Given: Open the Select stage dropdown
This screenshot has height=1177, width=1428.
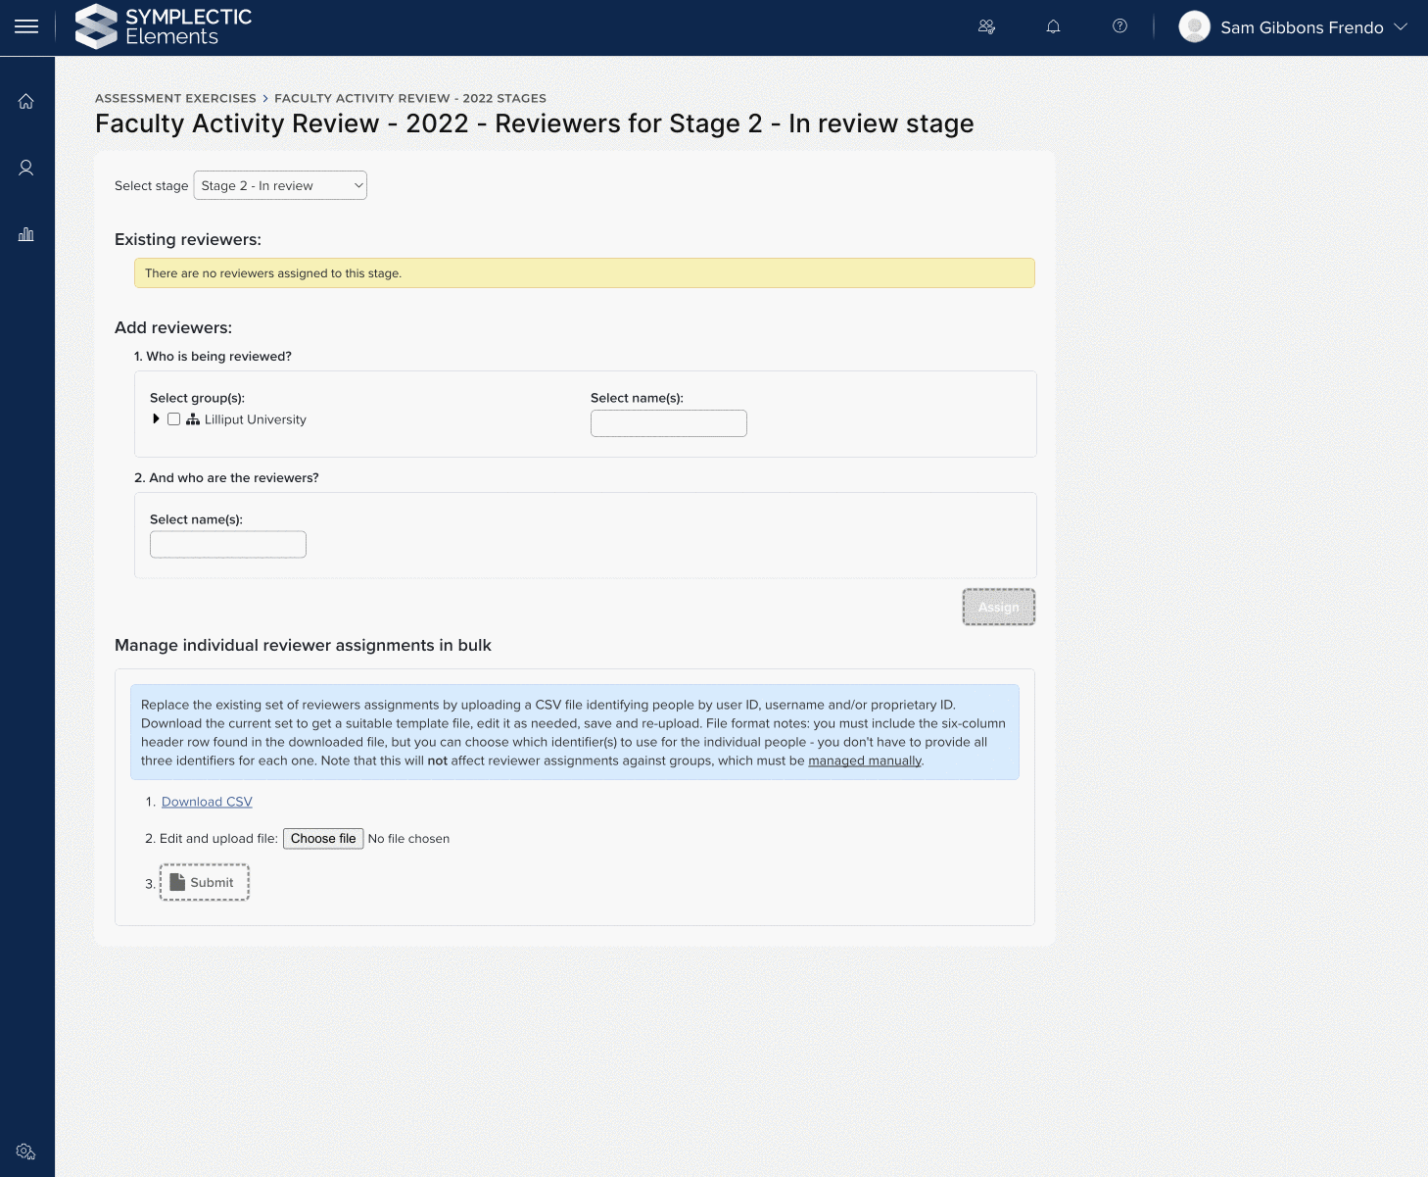Looking at the screenshot, I should 280,186.
